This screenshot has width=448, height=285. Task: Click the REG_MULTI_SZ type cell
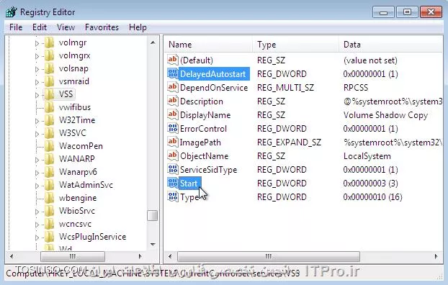pos(285,87)
